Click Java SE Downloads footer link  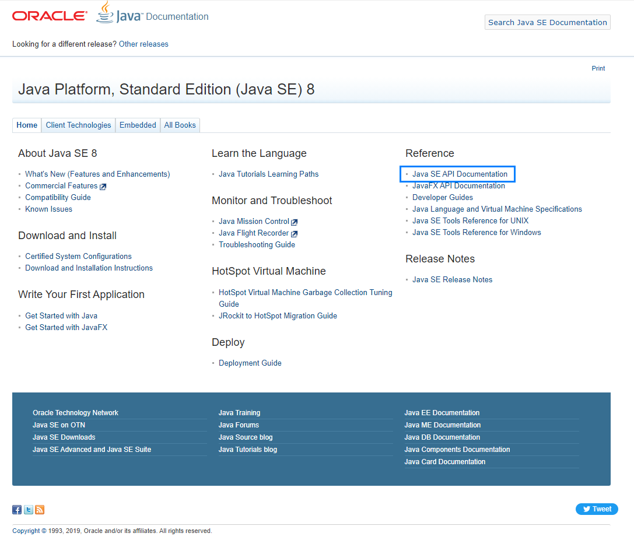64,437
